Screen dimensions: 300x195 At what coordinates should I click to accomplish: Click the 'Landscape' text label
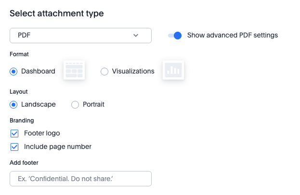[x=39, y=104]
